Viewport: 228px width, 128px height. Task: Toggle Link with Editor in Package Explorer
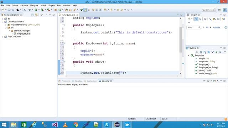point(36,15)
